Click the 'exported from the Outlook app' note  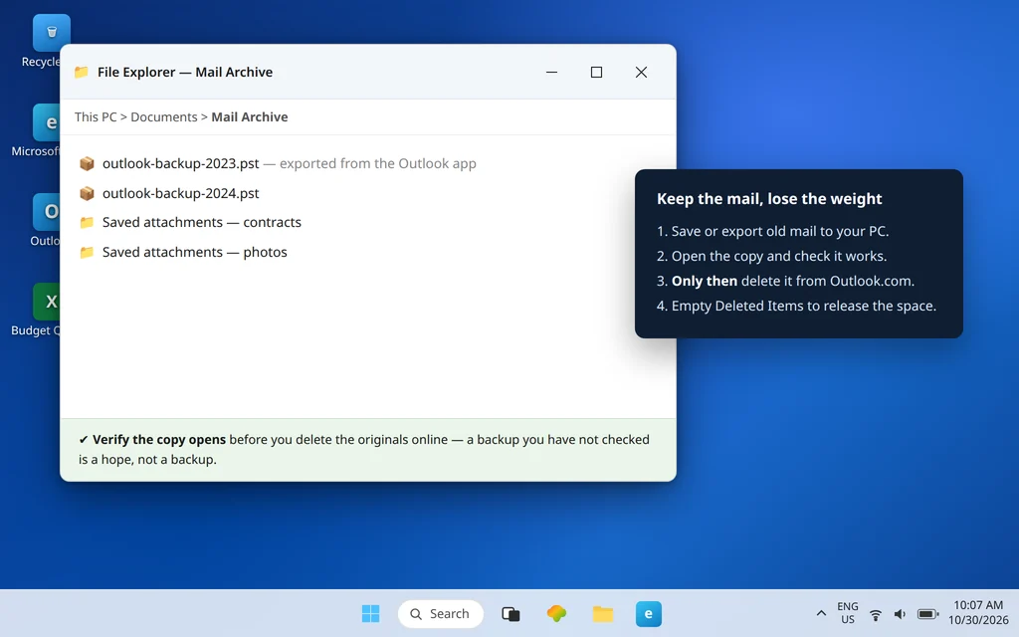tap(377, 163)
